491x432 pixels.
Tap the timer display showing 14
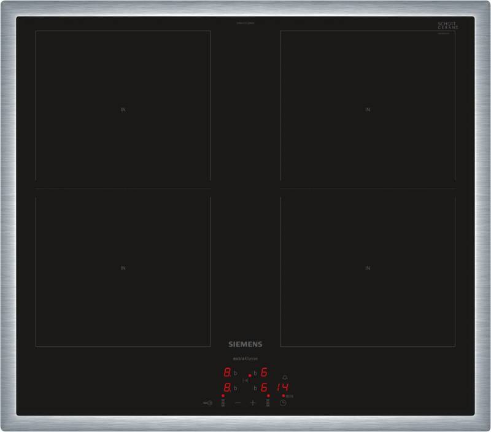pos(282,388)
